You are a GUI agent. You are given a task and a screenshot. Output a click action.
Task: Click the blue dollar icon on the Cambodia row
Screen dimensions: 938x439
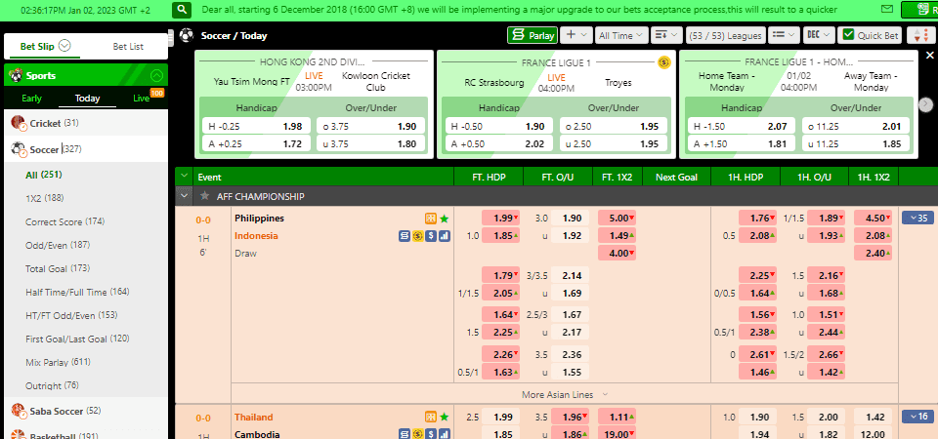tap(431, 434)
